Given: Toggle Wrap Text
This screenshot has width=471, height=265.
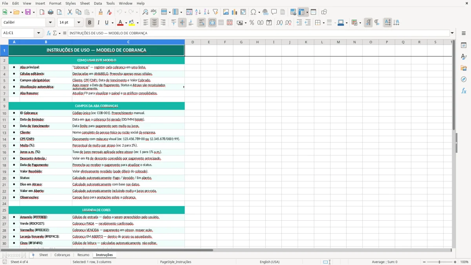Looking at the screenshot, I should coord(201,23).
